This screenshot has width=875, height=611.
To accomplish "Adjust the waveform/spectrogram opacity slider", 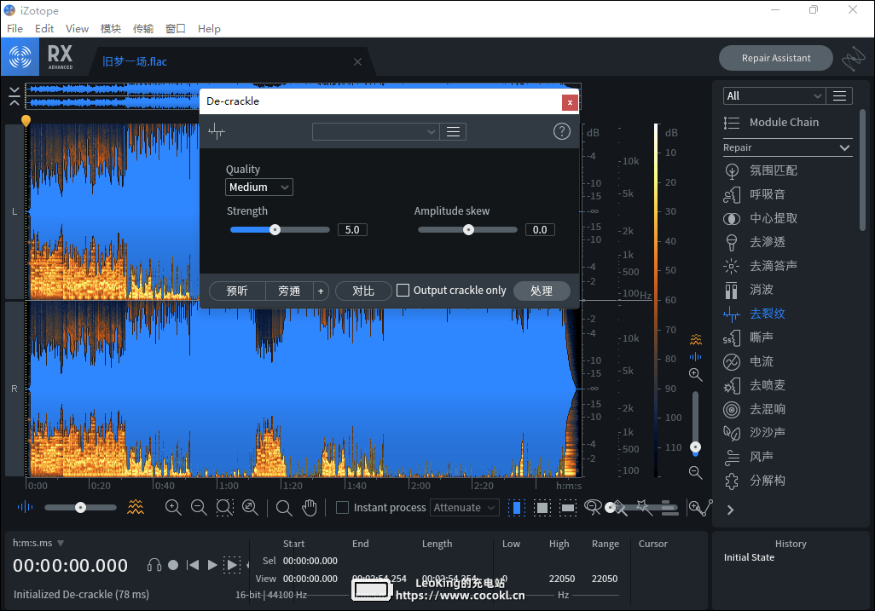I will (80, 507).
